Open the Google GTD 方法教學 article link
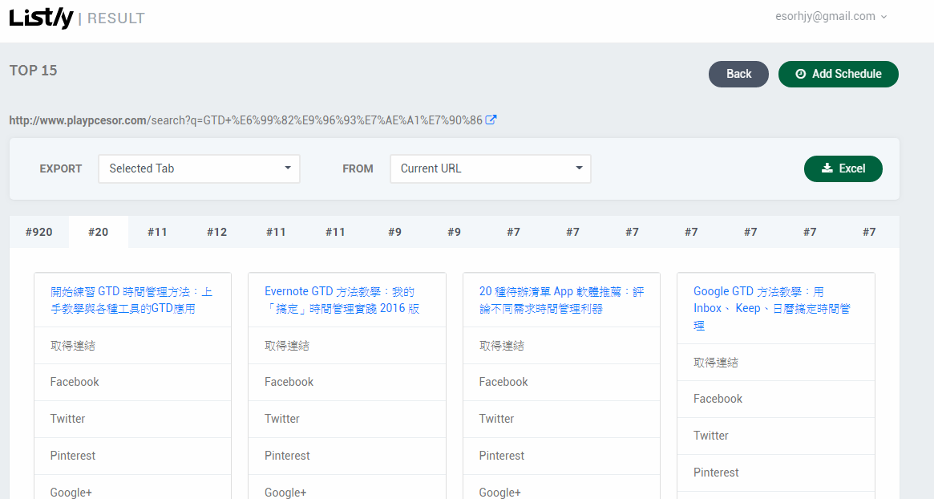 pos(772,308)
